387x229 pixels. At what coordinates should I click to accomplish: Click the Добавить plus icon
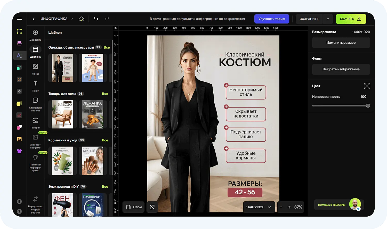[x=35, y=33]
